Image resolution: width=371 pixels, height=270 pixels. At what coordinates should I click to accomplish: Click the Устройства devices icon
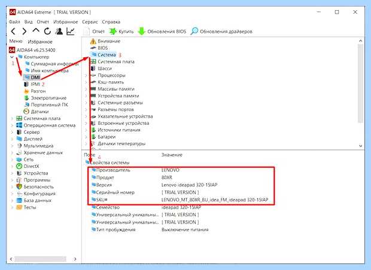click(19, 173)
